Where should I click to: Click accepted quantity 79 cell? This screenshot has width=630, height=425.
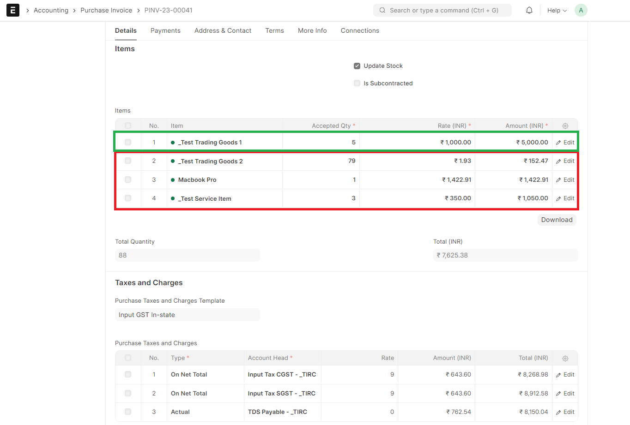(321, 161)
